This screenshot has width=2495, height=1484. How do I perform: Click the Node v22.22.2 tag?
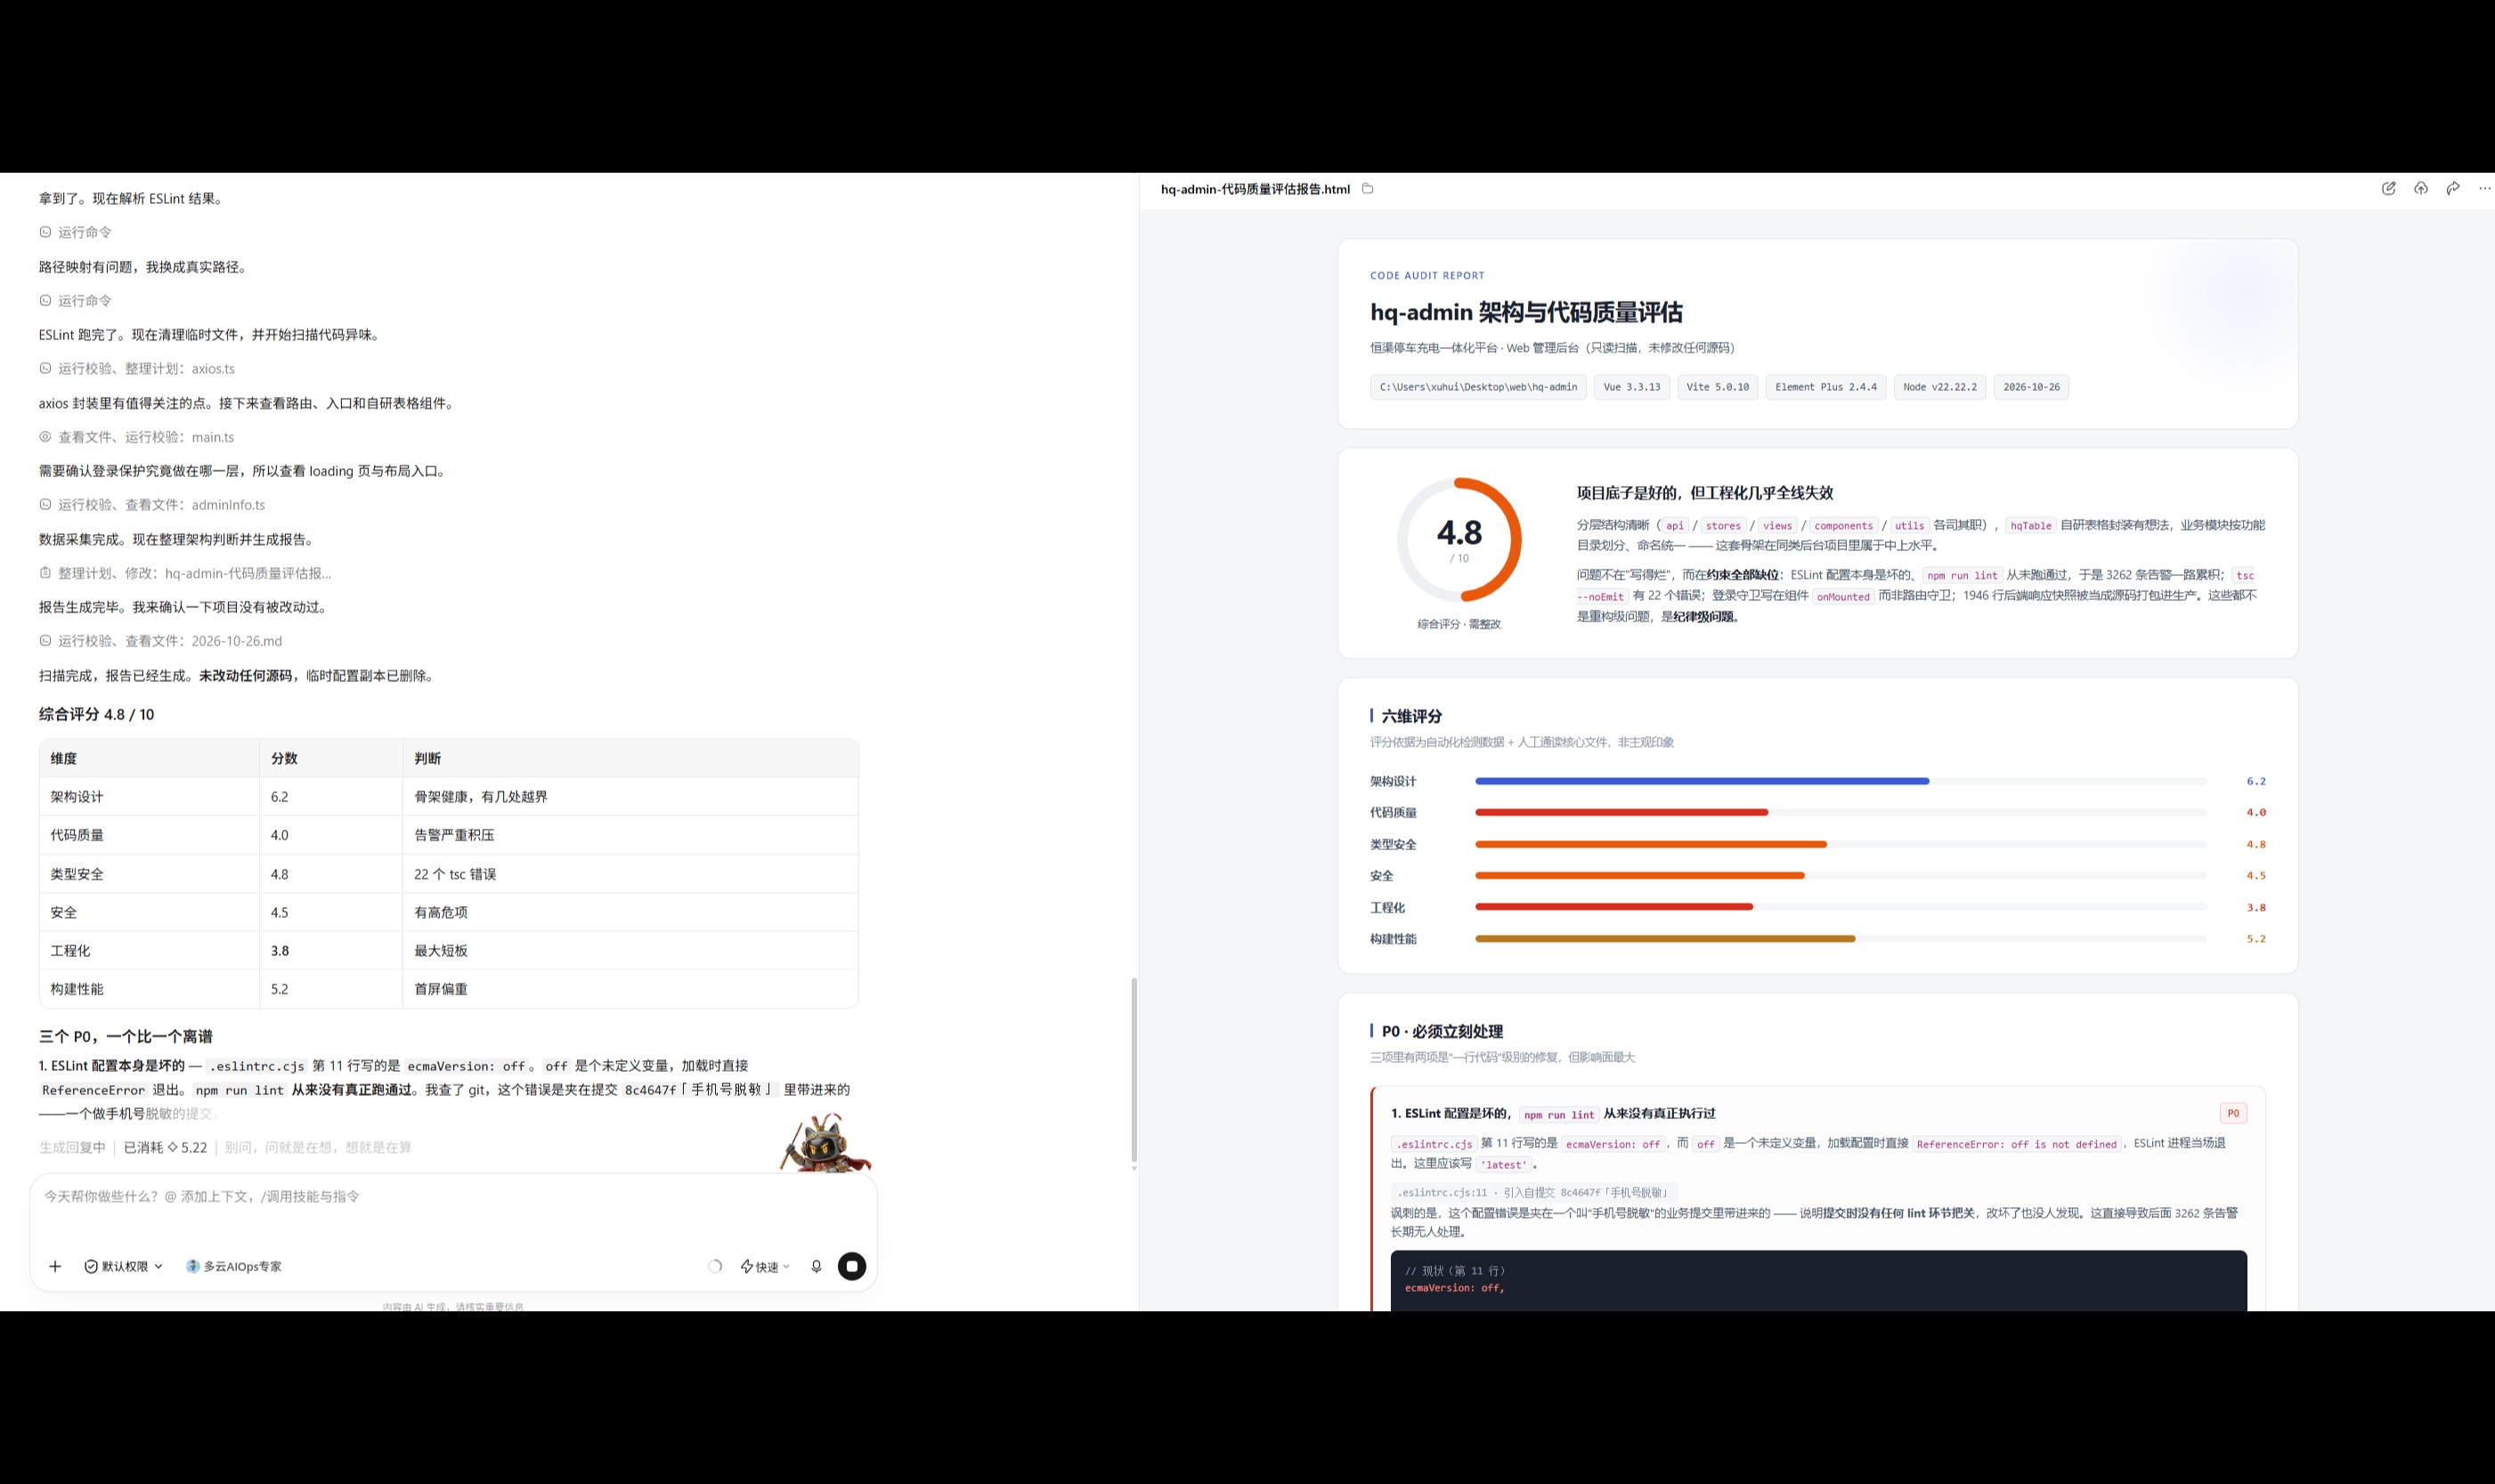pos(1940,387)
